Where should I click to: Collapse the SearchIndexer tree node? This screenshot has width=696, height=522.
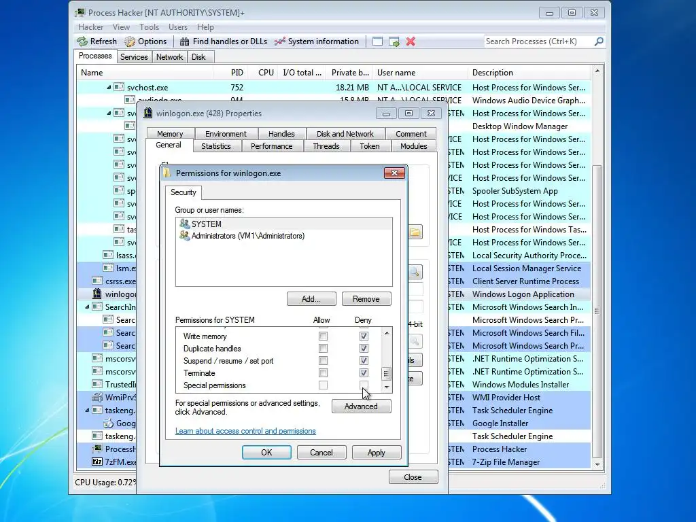pyautogui.click(x=87, y=307)
